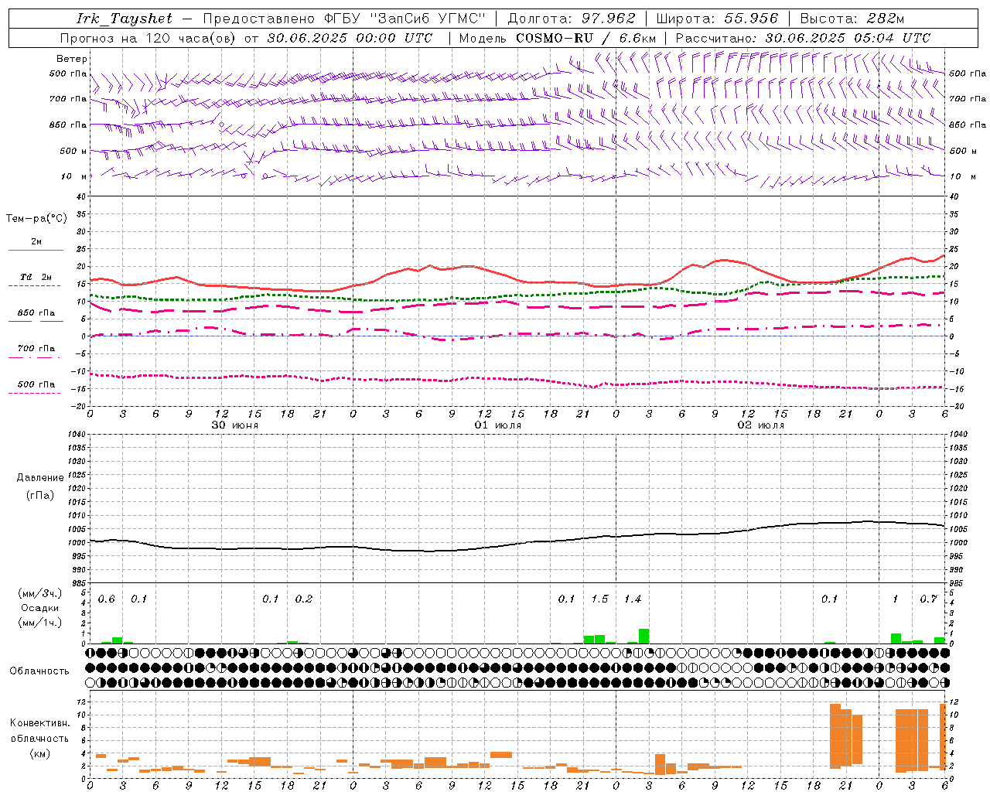This screenshot has width=990, height=792.
Task: Click the red 2м temperature legend line
Action: click(36, 250)
